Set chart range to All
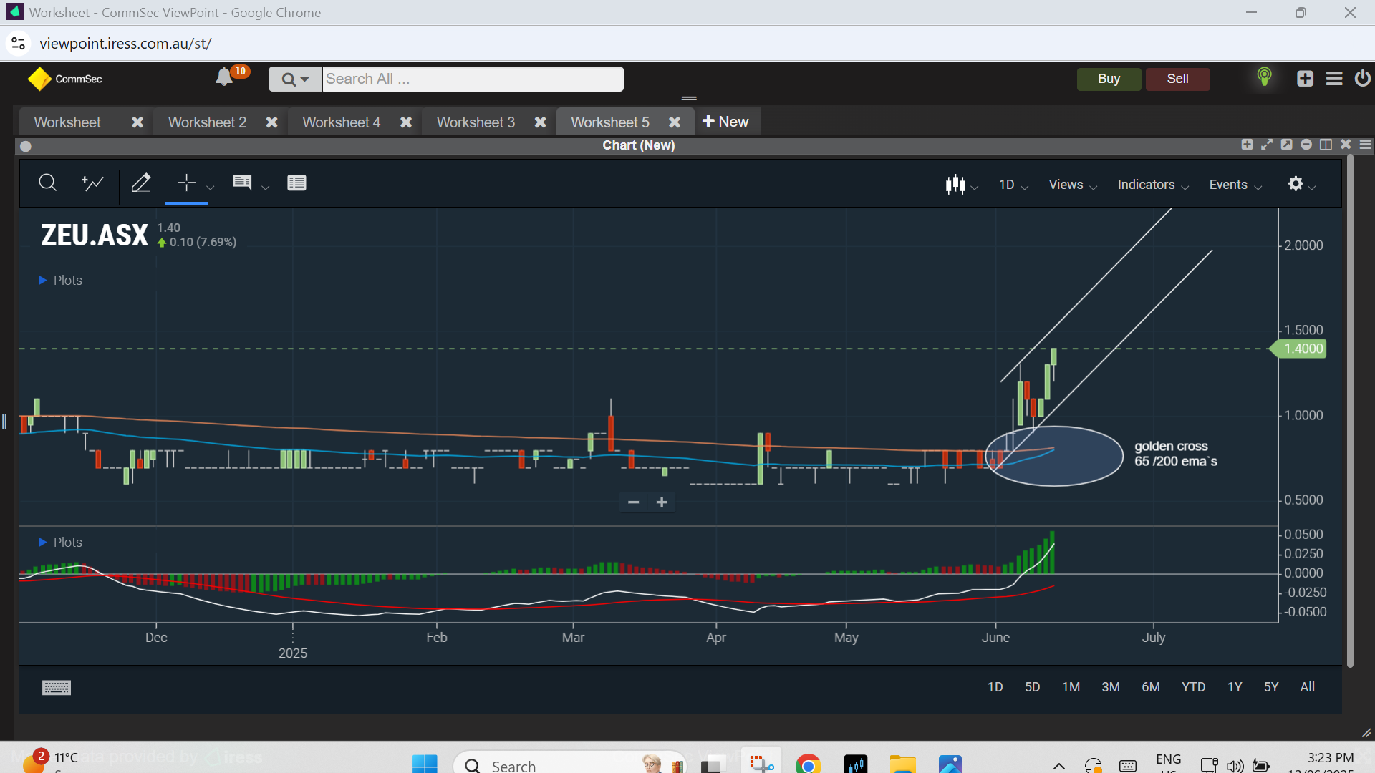The image size is (1375, 773). (x=1308, y=687)
